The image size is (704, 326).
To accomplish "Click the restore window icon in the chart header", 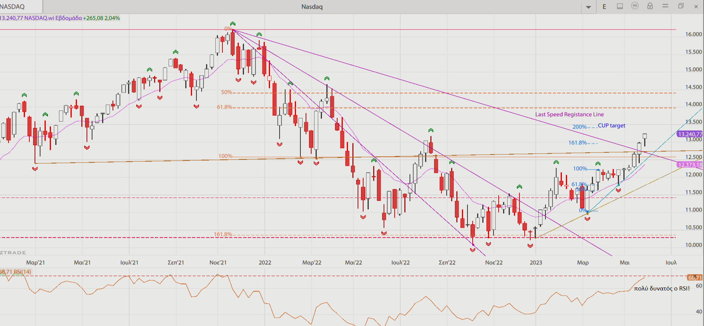I will tap(681, 6).
